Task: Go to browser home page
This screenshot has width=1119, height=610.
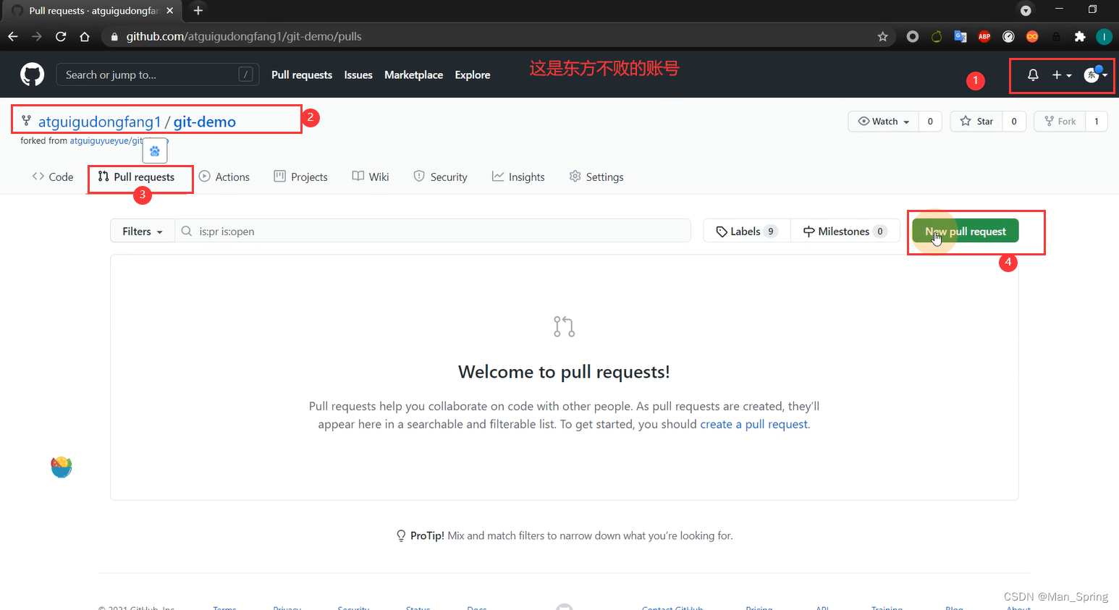Action: (85, 36)
